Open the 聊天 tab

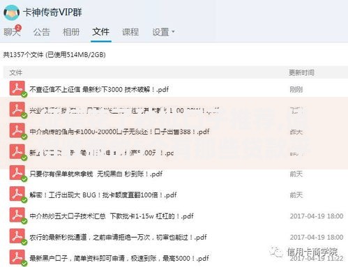tap(12, 32)
